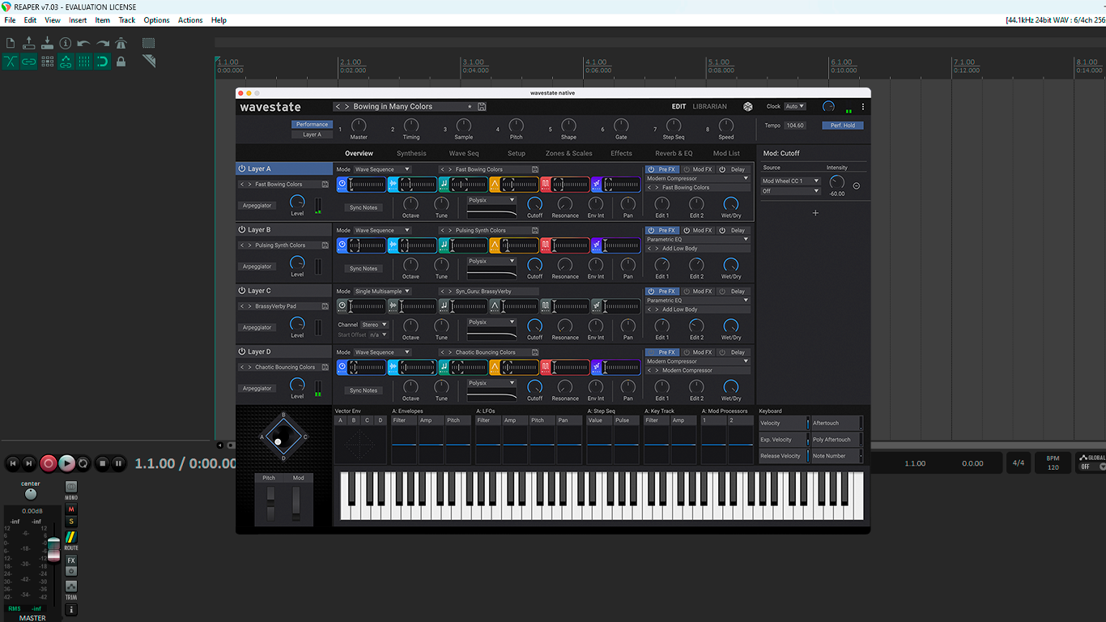Toggle item grouping chain-link icon
This screenshot has height=622, width=1106.
(29, 62)
